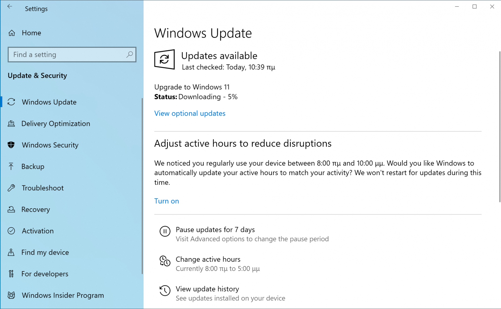
Task: Click the Recovery icon
Action: (x=11, y=209)
